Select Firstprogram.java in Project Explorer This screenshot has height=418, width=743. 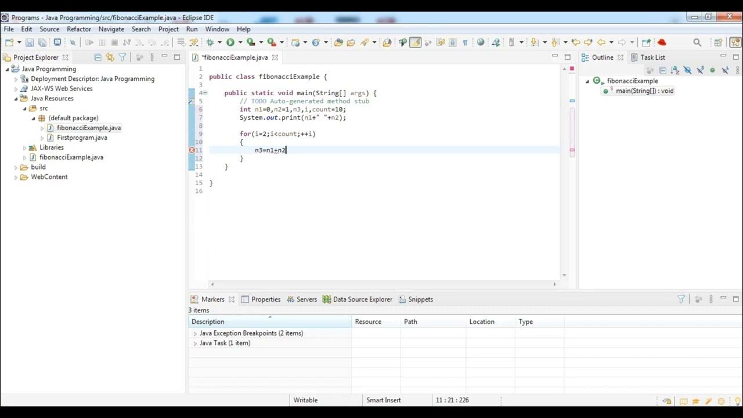pos(82,138)
